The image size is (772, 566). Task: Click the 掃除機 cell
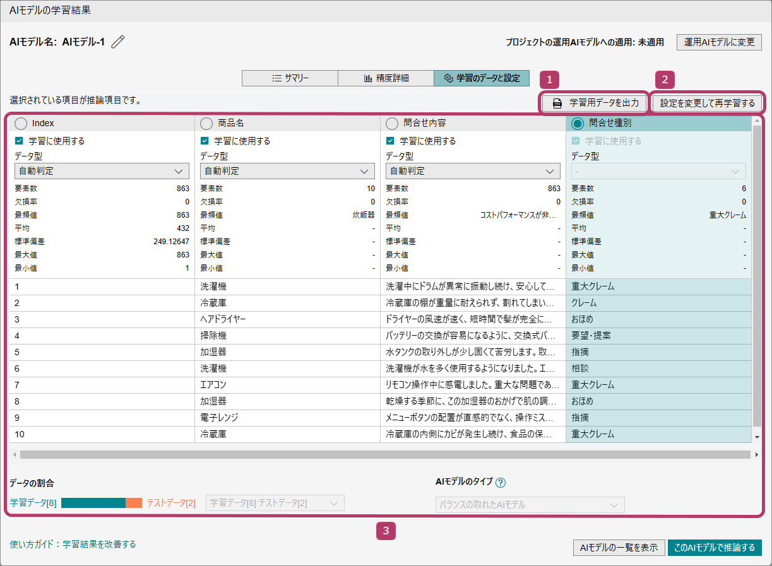287,336
